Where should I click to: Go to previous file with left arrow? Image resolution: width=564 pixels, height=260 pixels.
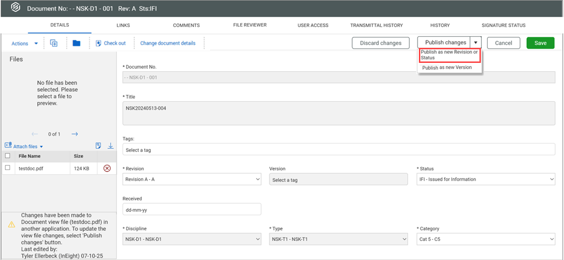tap(35, 134)
